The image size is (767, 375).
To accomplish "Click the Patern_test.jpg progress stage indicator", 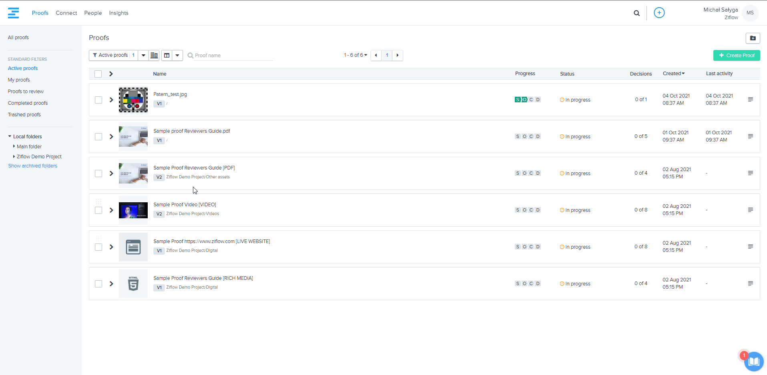I will coord(528,100).
